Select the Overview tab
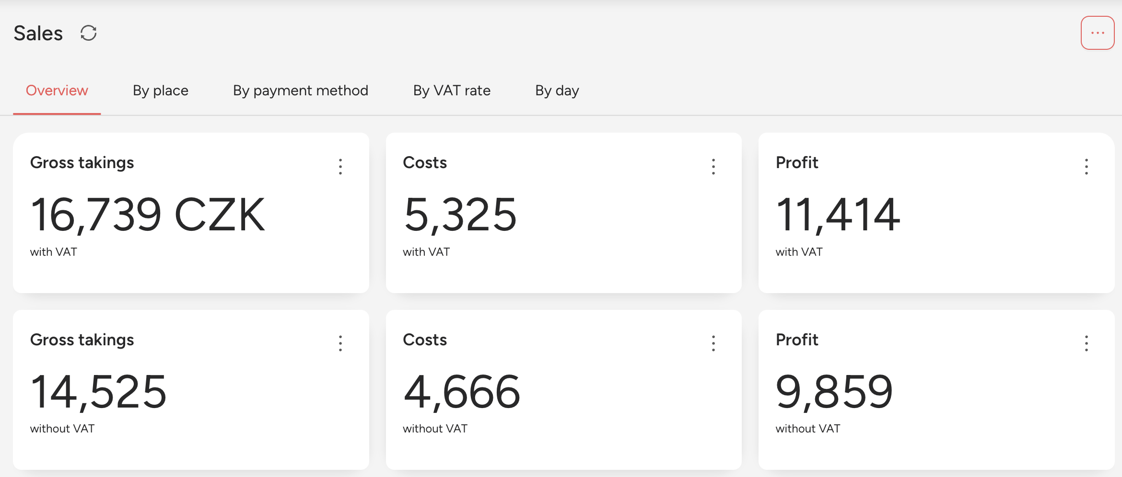1122x477 pixels. point(57,91)
